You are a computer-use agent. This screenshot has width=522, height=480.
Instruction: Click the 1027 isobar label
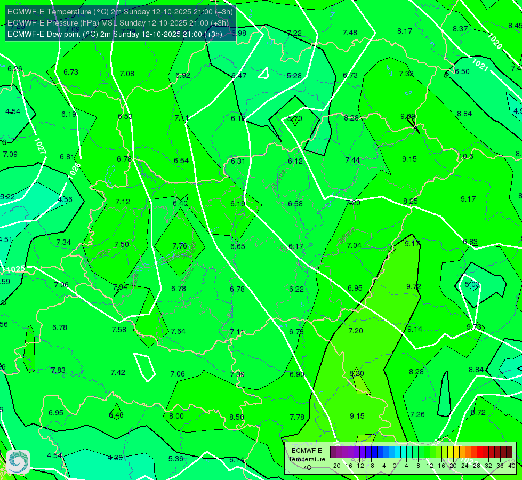click(x=39, y=146)
